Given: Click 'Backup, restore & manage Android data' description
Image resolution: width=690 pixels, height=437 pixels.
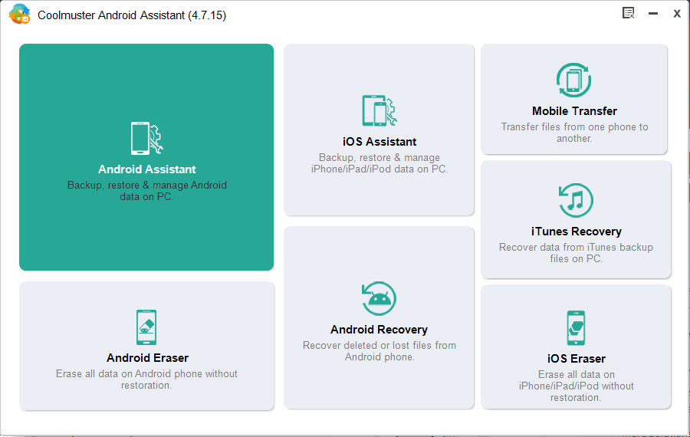Looking at the screenshot, I should (147, 191).
